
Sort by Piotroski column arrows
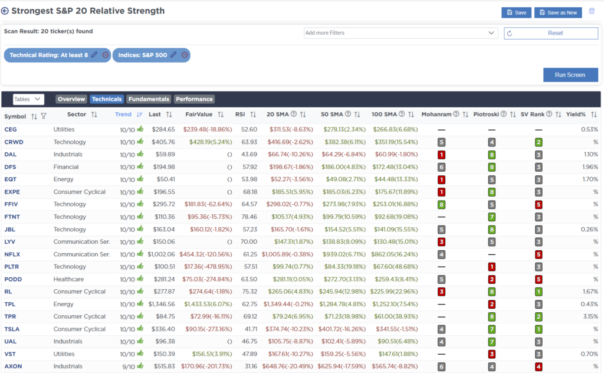coord(513,114)
